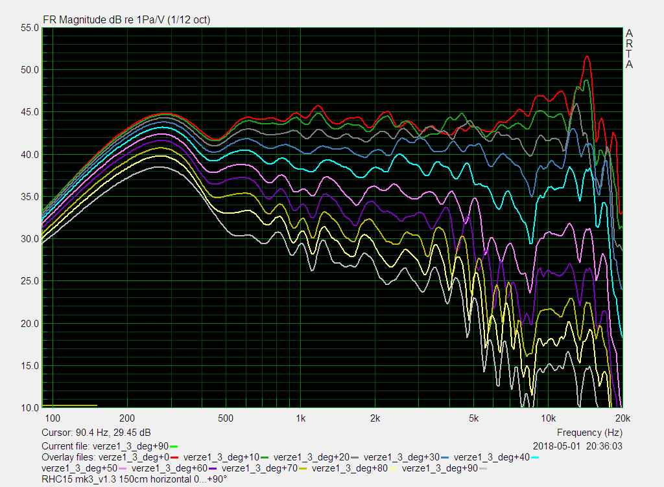Click the '100' frequency axis label

click(53, 418)
